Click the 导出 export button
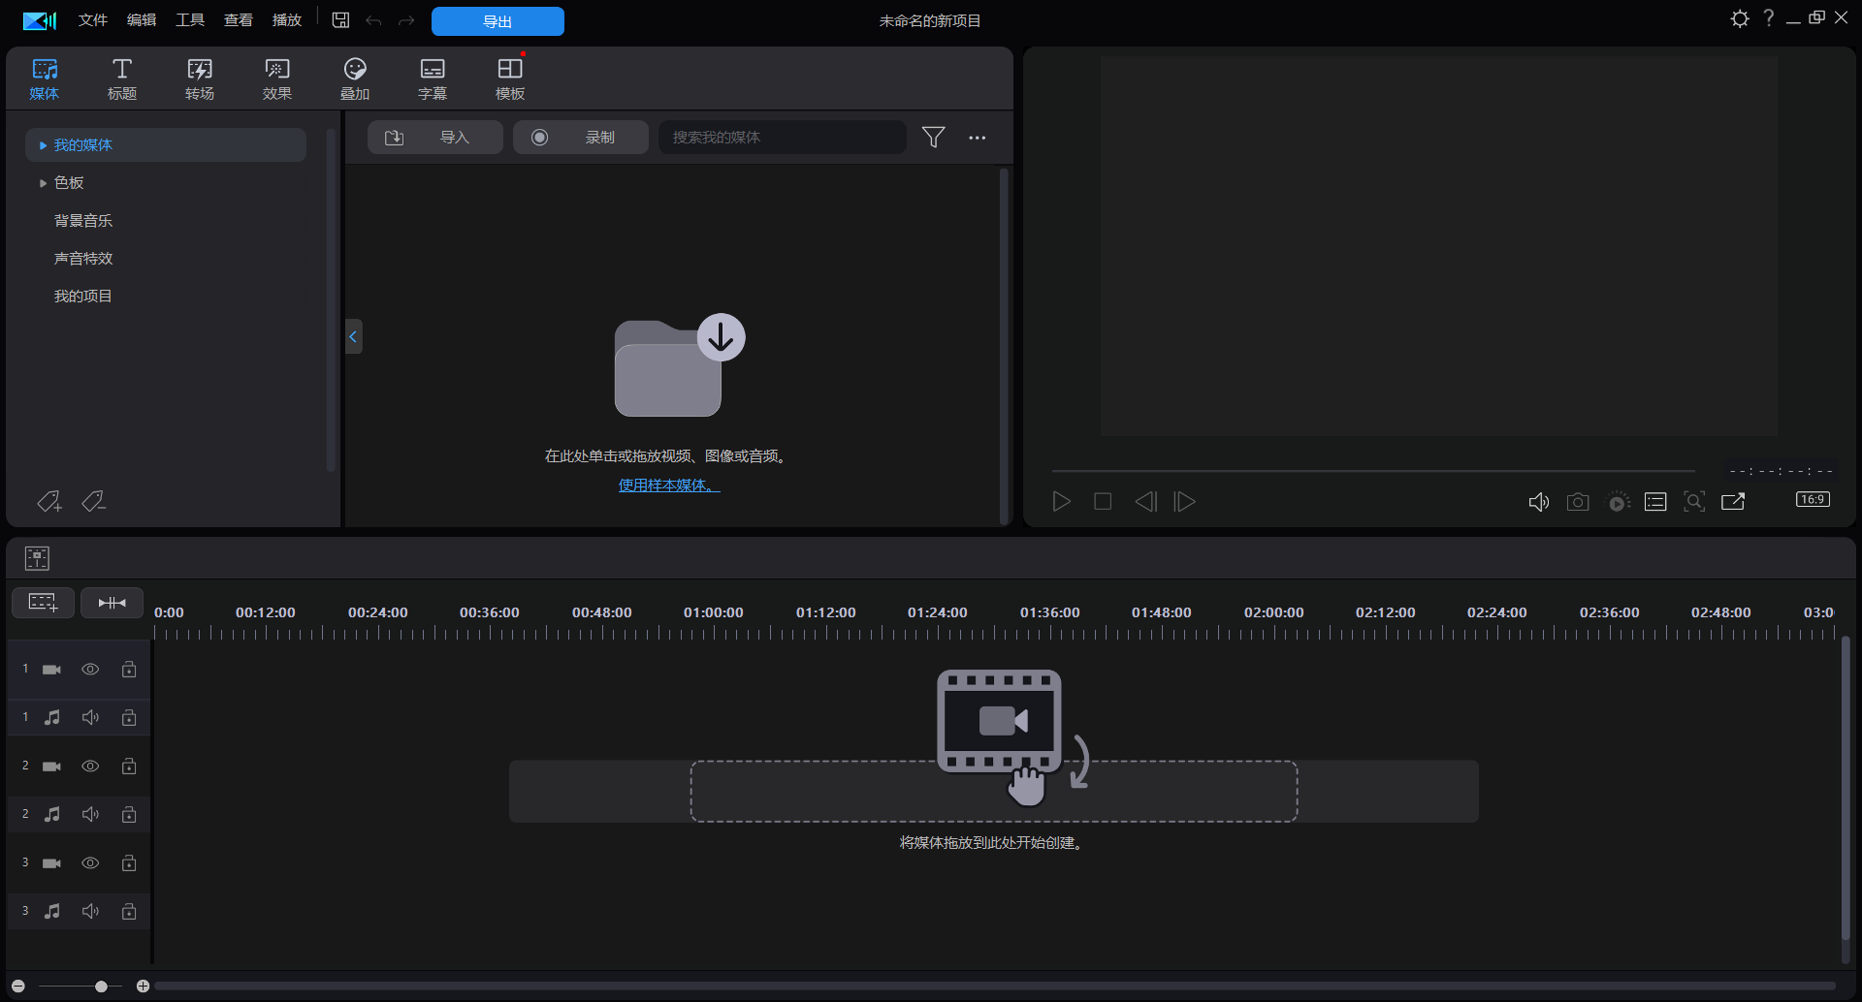Viewport: 1862px width, 1002px height. (498, 21)
